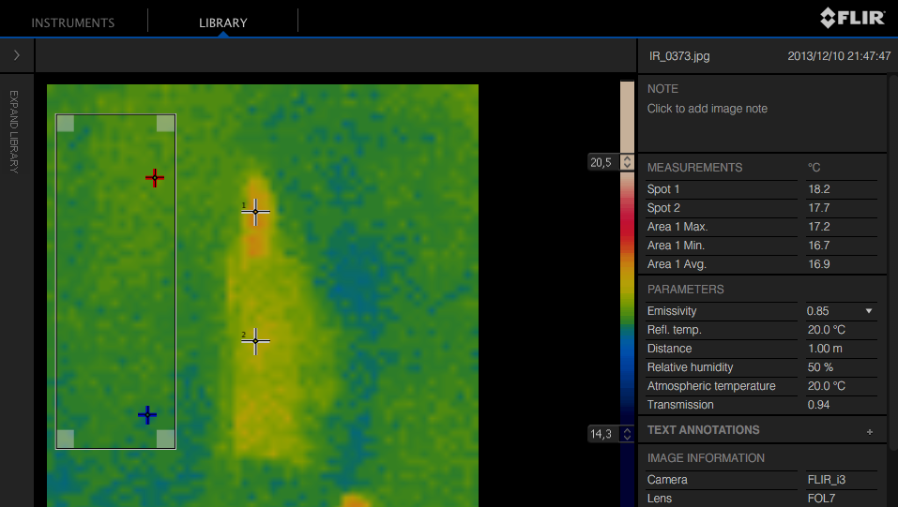Select the Area 1 Avg. row
898x507 pixels.
click(762, 264)
